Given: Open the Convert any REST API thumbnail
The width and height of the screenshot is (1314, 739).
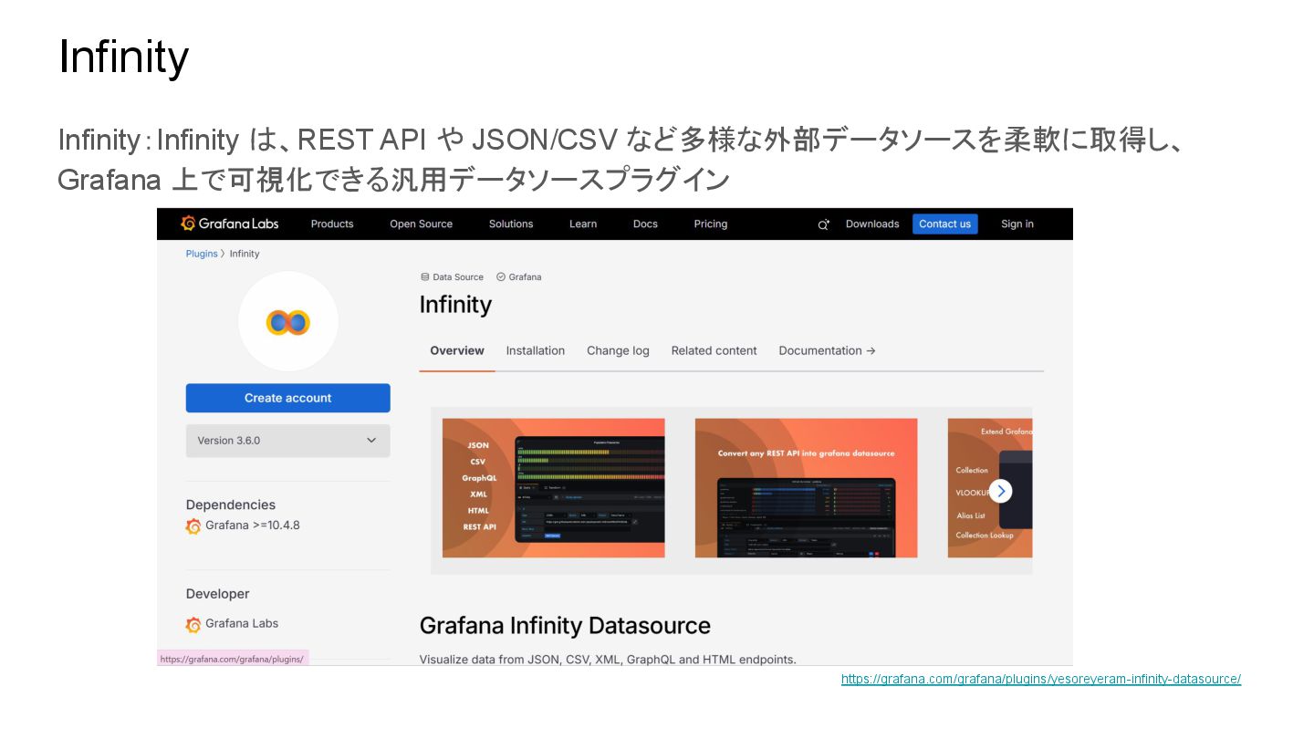Looking at the screenshot, I should (806, 488).
